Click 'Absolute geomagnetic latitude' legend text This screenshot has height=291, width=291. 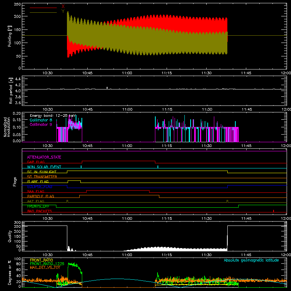tap(251, 260)
